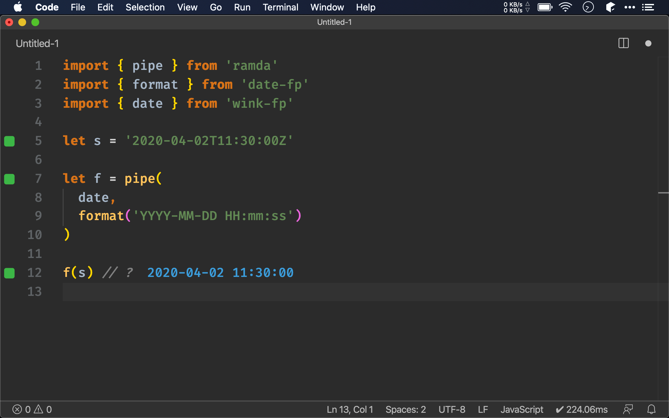The width and height of the screenshot is (669, 418).
Task: Open the File menu
Action: [78, 7]
